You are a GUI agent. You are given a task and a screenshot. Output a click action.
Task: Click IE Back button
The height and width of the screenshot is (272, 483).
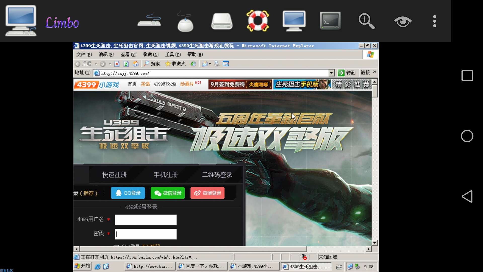(x=83, y=64)
